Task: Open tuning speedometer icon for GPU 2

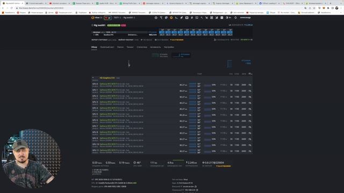Action: click(x=249, y=97)
